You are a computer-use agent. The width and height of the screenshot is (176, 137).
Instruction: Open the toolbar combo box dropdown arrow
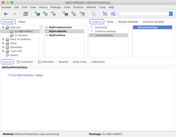click(x=171, y=14)
